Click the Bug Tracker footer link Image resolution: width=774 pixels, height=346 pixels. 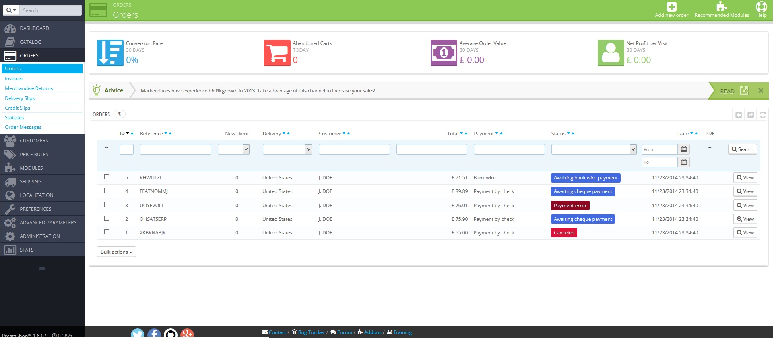[x=311, y=332]
